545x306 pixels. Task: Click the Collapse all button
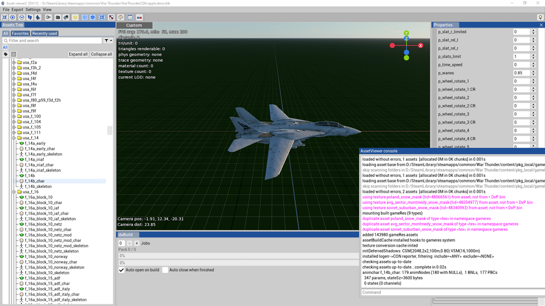click(101, 54)
